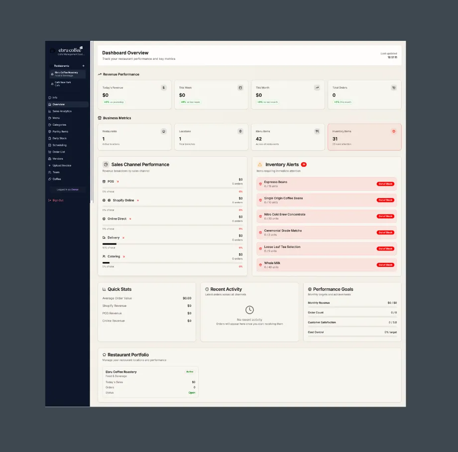Click the ebru coffee logo icon

click(x=53, y=51)
